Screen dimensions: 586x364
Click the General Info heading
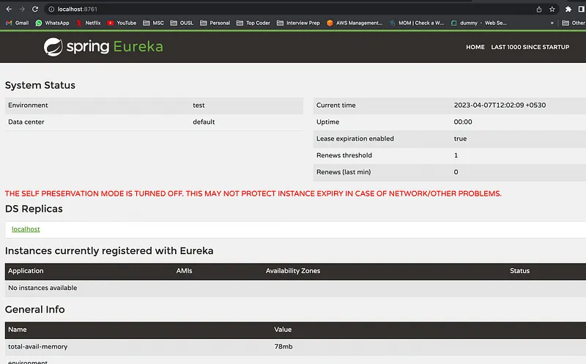tap(34, 310)
